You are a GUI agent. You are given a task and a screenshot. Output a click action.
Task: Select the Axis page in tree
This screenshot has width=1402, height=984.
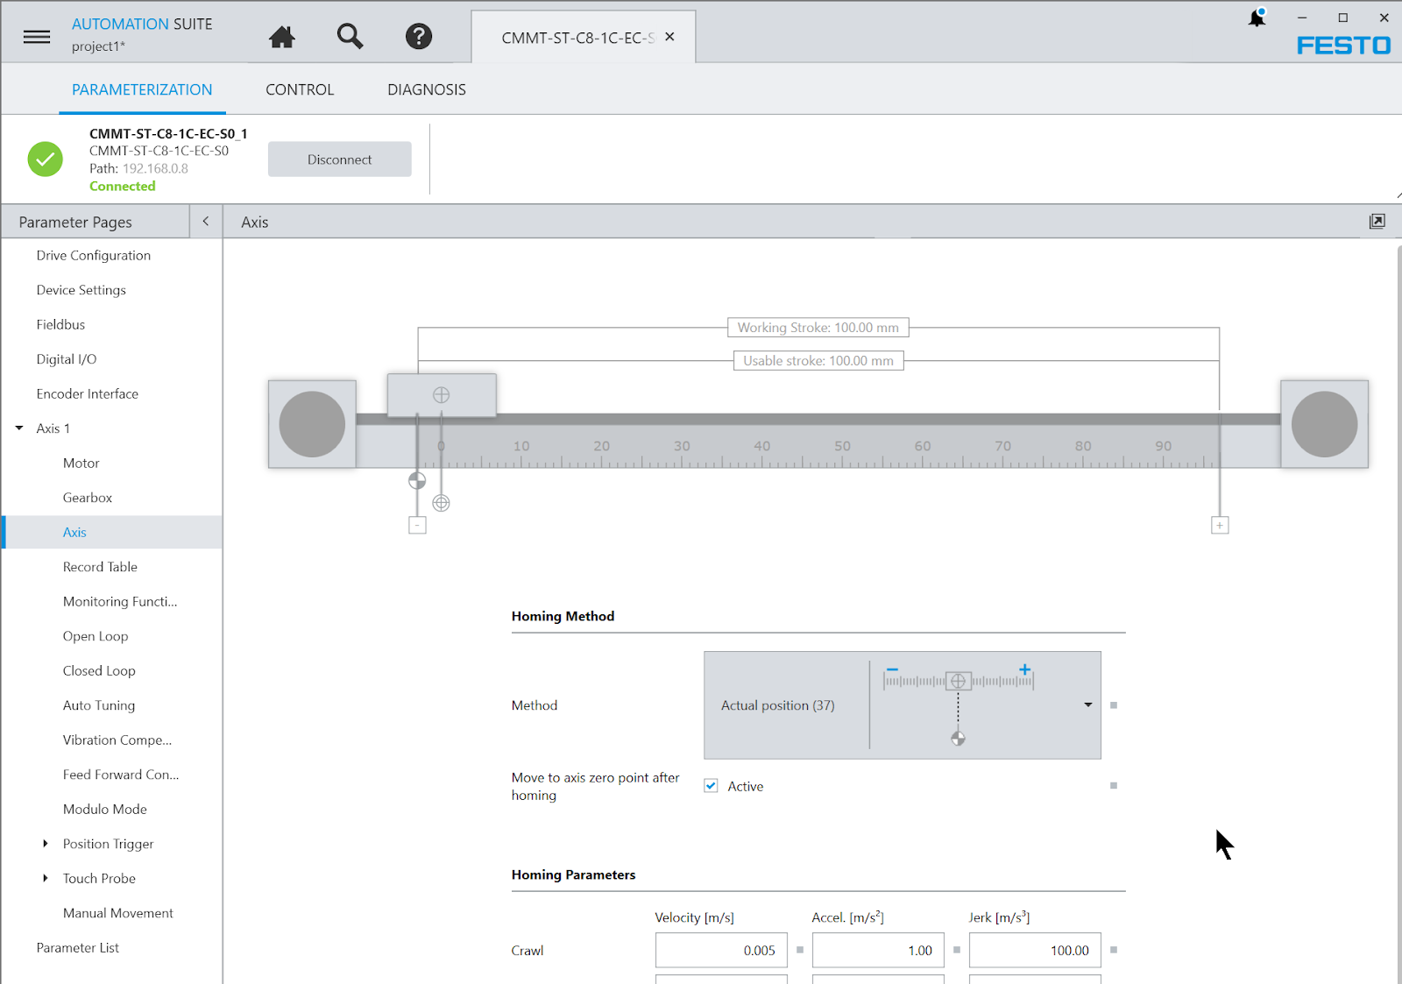point(112,532)
